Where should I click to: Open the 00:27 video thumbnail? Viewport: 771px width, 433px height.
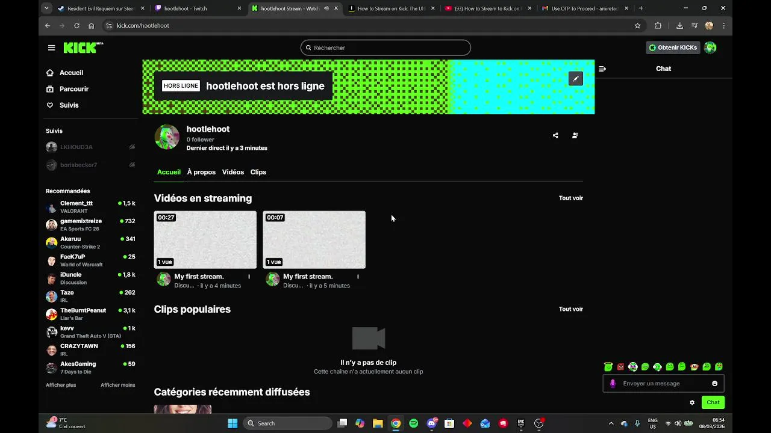[205, 239]
